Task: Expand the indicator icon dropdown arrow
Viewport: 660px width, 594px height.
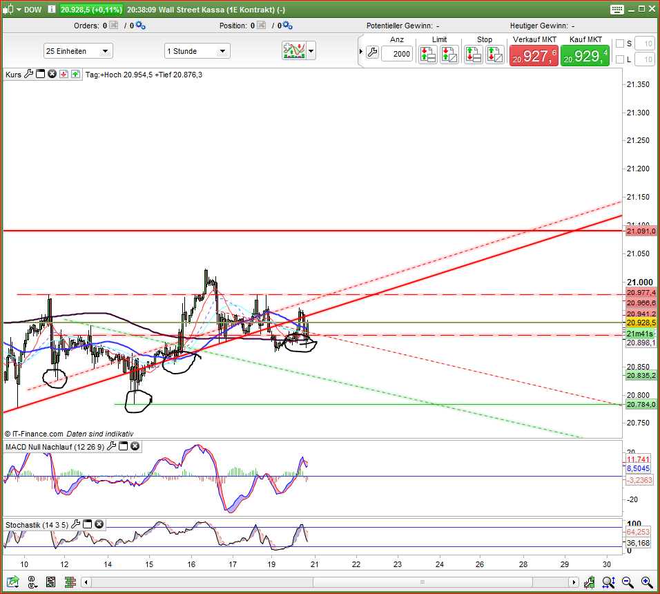Action: 311,51
